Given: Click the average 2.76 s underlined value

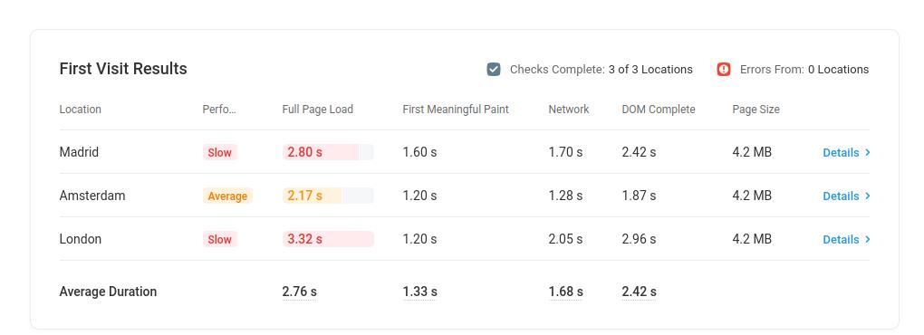Looking at the screenshot, I should [x=299, y=292].
